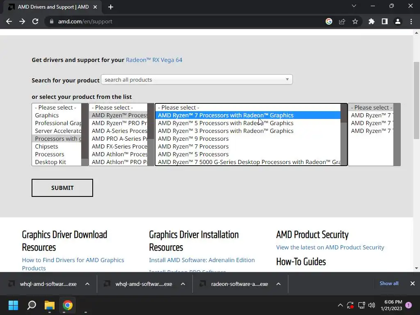The width and height of the screenshot is (420, 315).
Task: Close the AMD Drivers and Support tab
Action: coord(95,7)
